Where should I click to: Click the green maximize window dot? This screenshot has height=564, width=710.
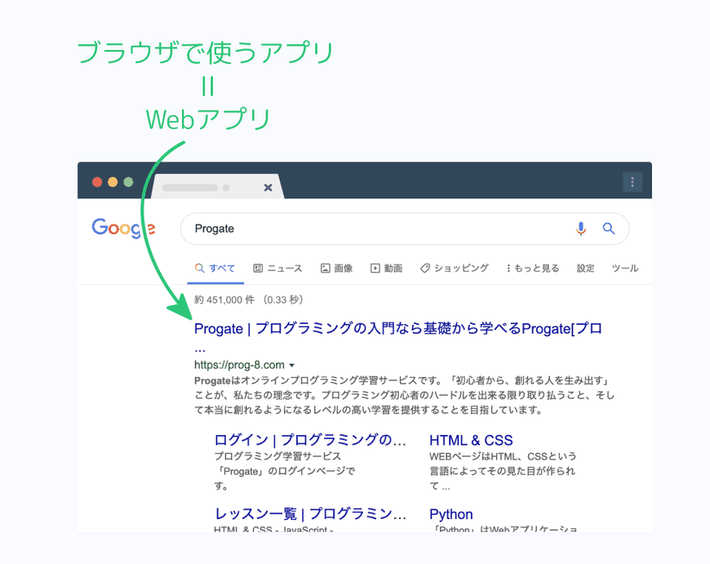[x=129, y=182]
